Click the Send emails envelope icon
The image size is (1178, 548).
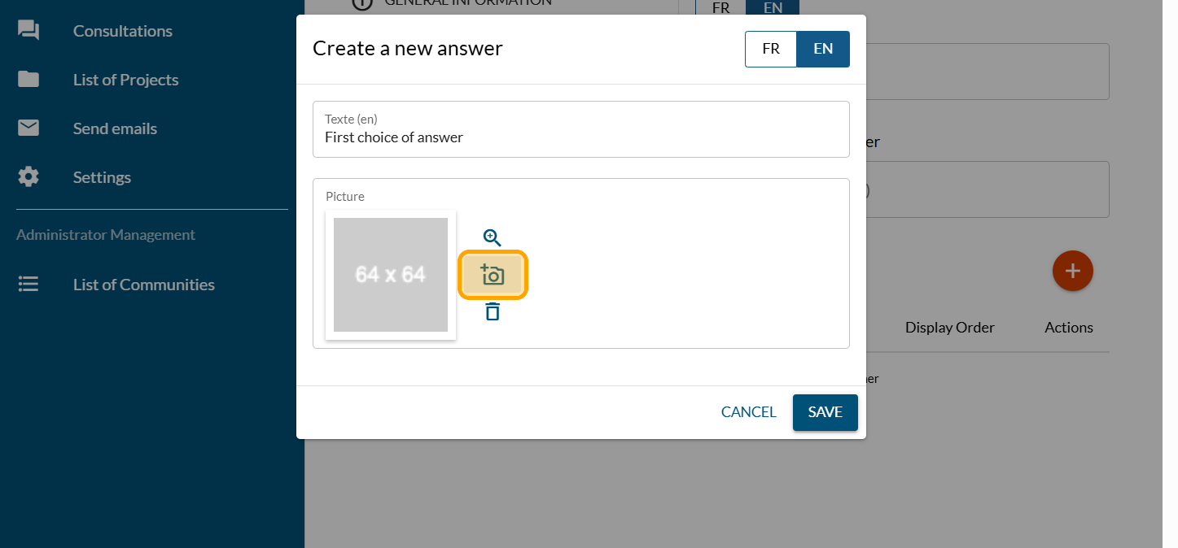pos(28,128)
